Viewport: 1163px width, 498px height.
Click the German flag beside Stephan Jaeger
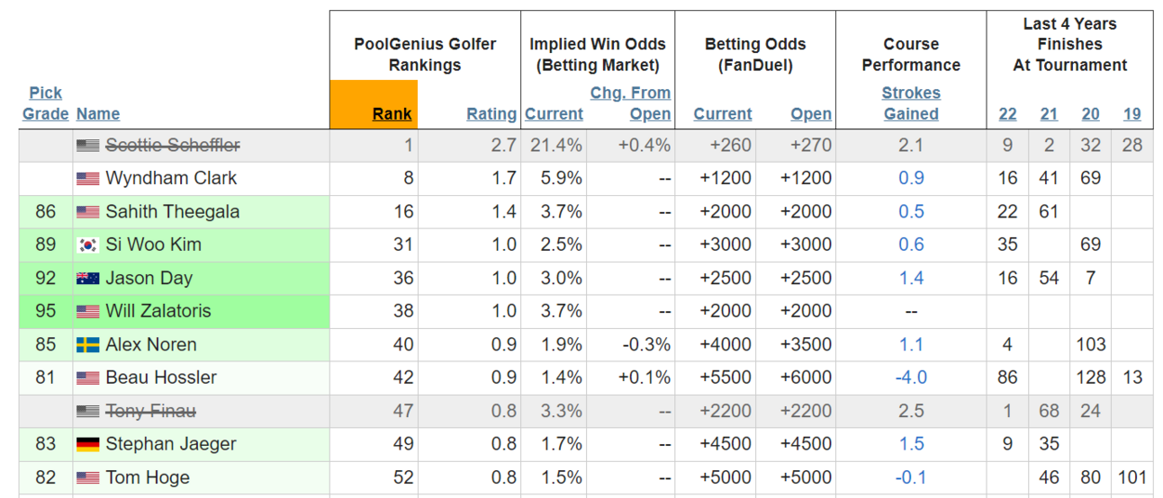87,444
